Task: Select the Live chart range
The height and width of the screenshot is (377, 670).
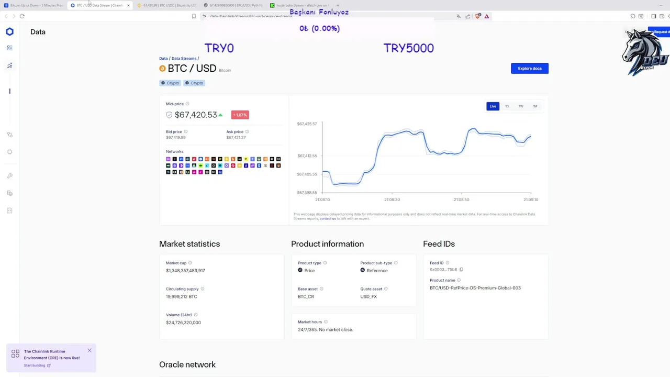Action: [493, 106]
